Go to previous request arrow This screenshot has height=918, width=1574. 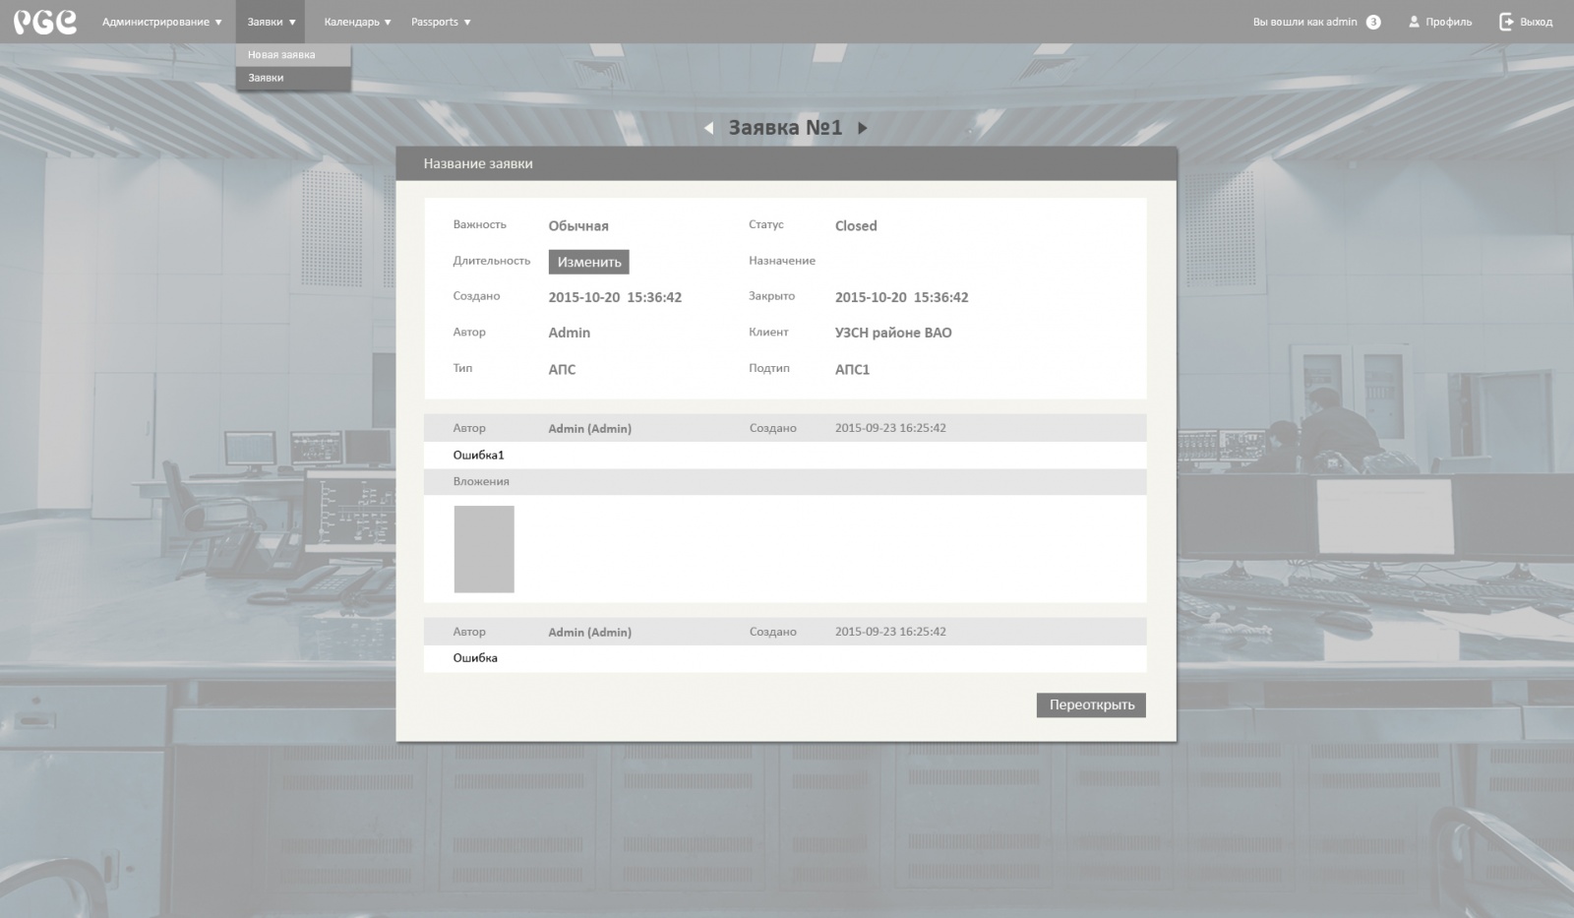(708, 128)
